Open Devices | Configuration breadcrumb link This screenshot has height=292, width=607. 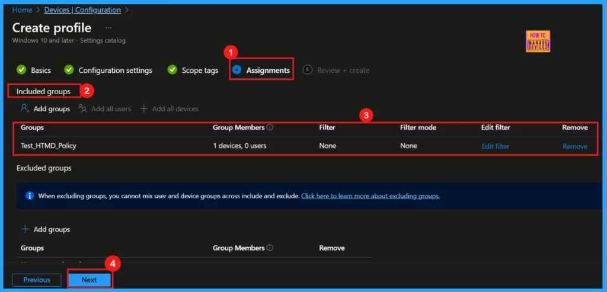pyautogui.click(x=82, y=10)
